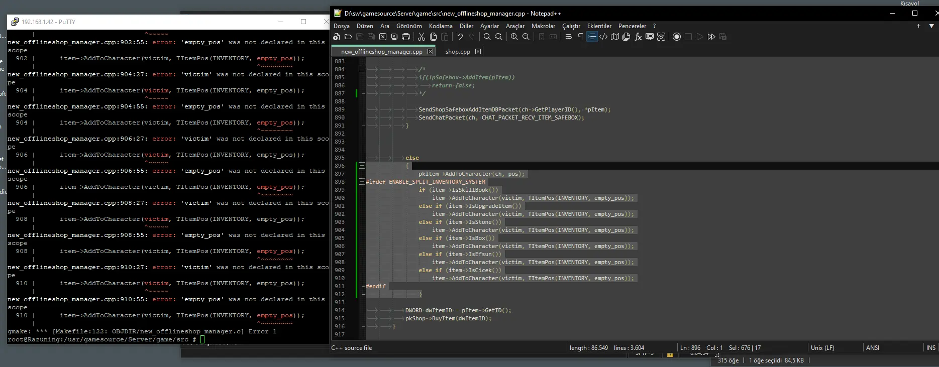The width and height of the screenshot is (939, 367).
Task: Collapse the fold block at line 884
Action: pyautogui.click(x=362, y=69)
